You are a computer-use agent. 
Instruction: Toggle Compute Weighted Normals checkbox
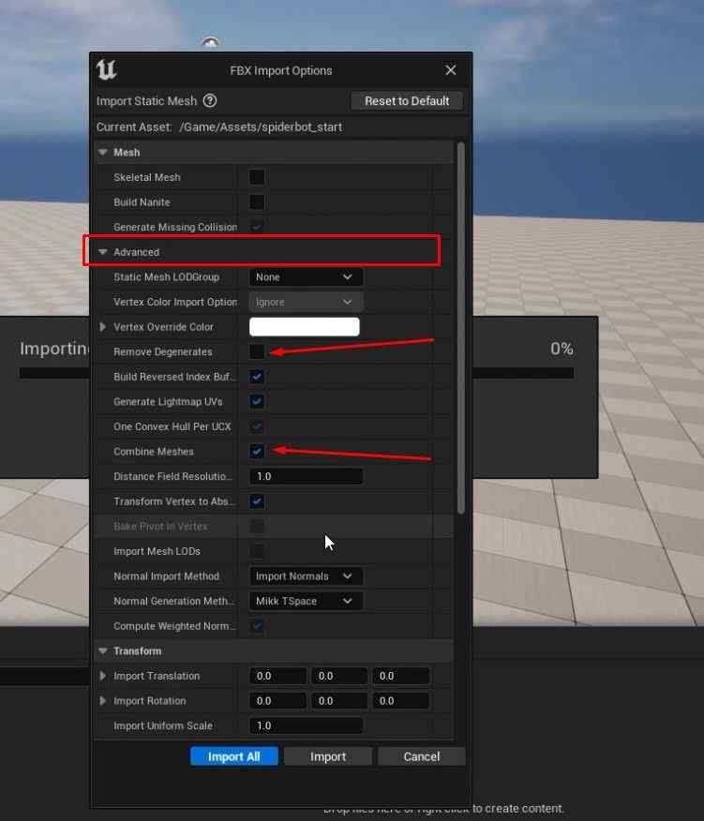click(257, 626)
